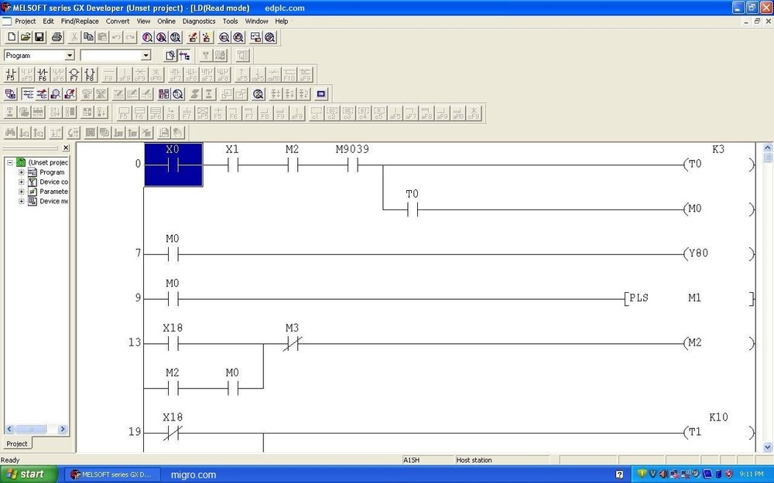Viewport: 774px width, 483px height.
Task: Click the Project data list icon
Action: 183,55
